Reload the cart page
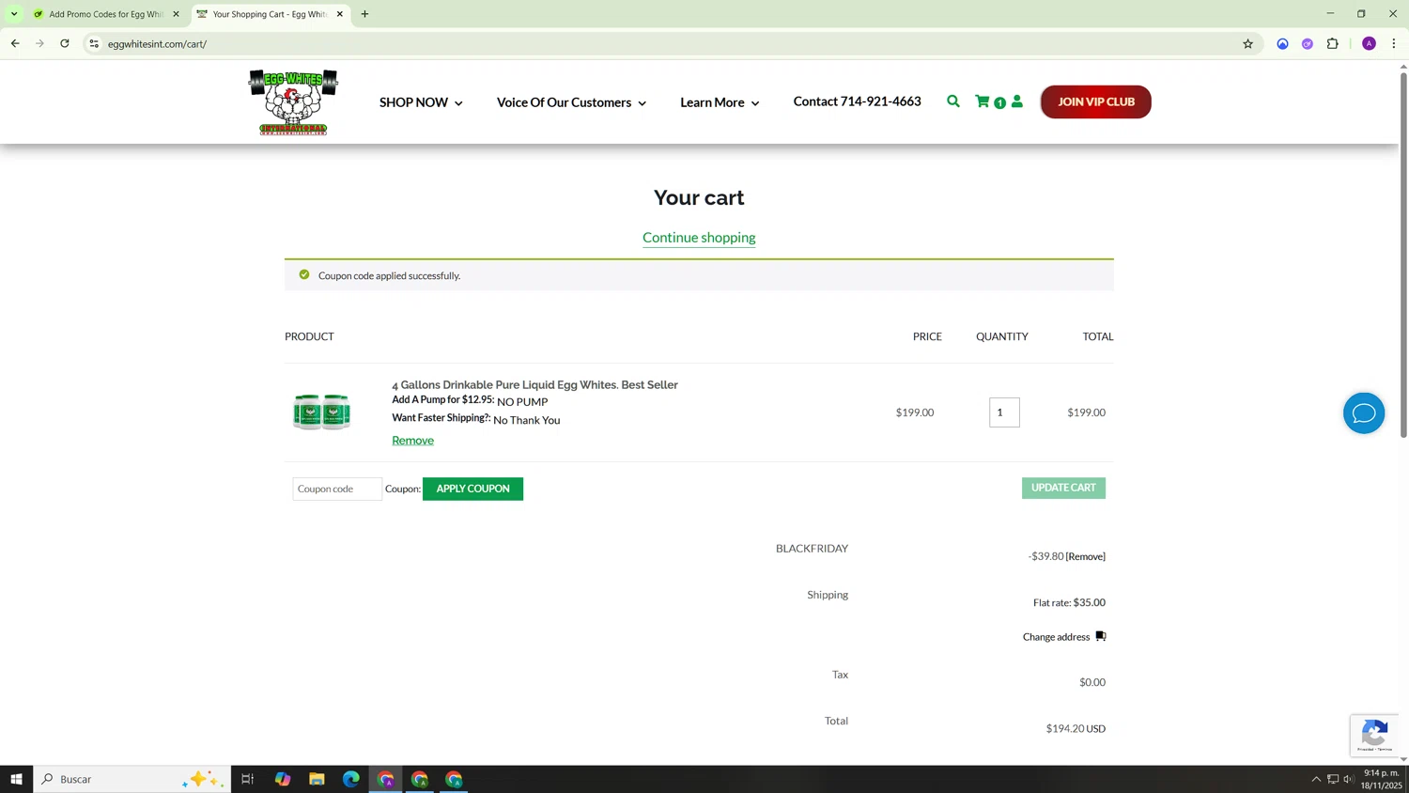The width and height of the screenshot is (1409, 793). point(65,43)
